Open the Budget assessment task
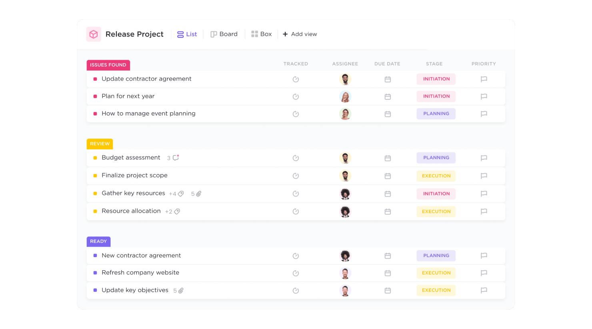The image size is (592, 329). [131, 158]
